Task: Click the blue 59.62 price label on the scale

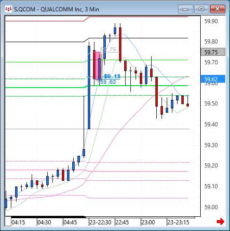Action: coord(213,79)
